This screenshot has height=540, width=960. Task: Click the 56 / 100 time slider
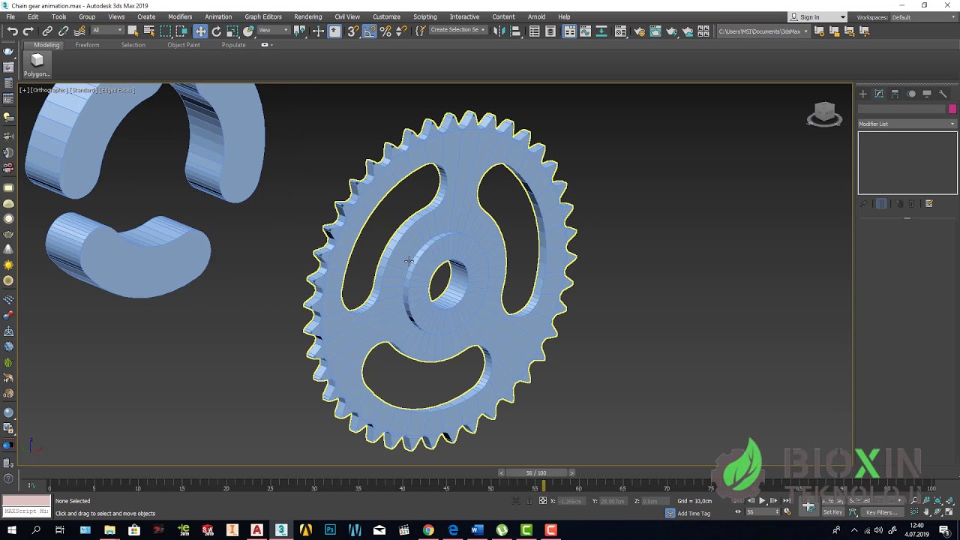coord(536,472)
